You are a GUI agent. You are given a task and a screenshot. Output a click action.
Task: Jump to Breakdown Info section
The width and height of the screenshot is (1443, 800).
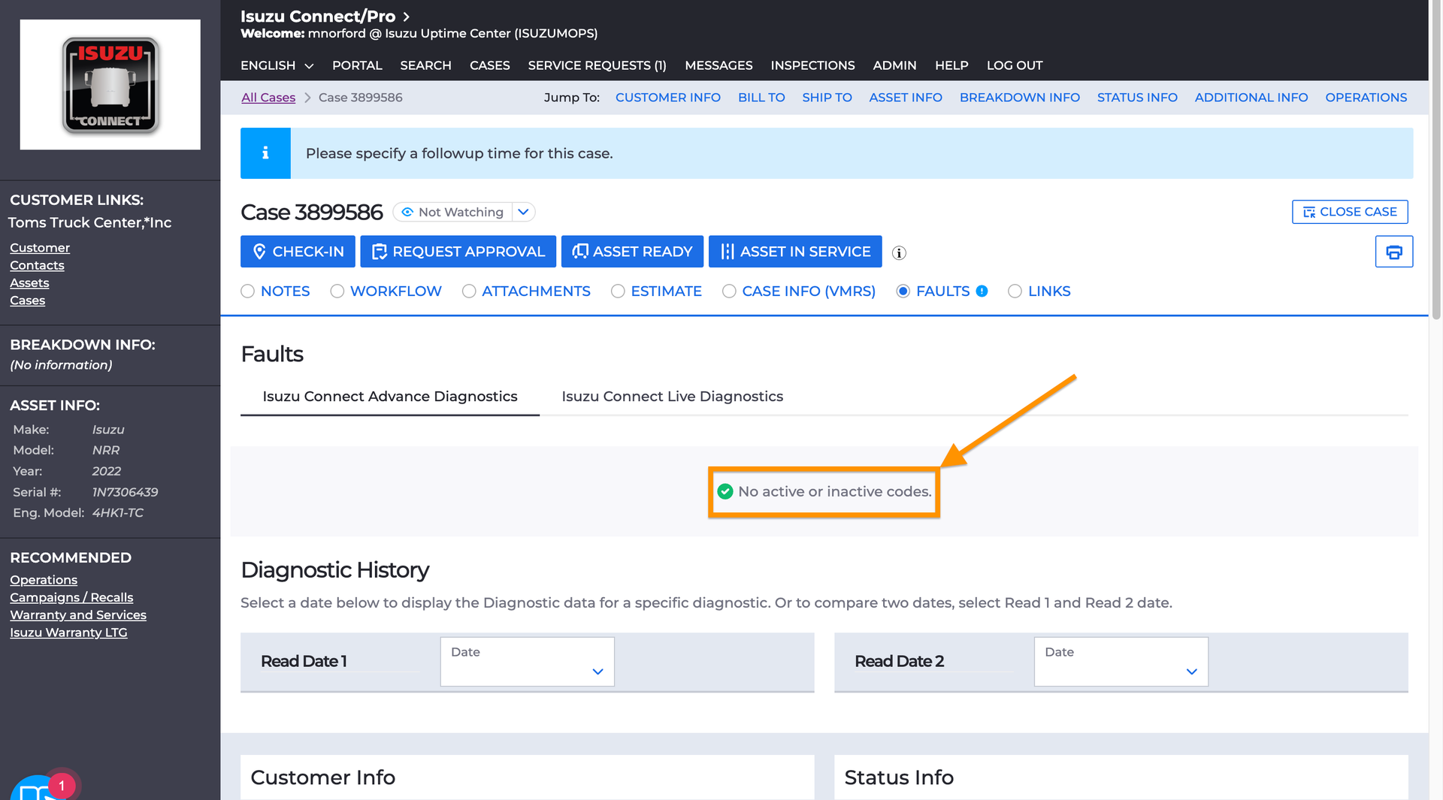(1019, 98)
